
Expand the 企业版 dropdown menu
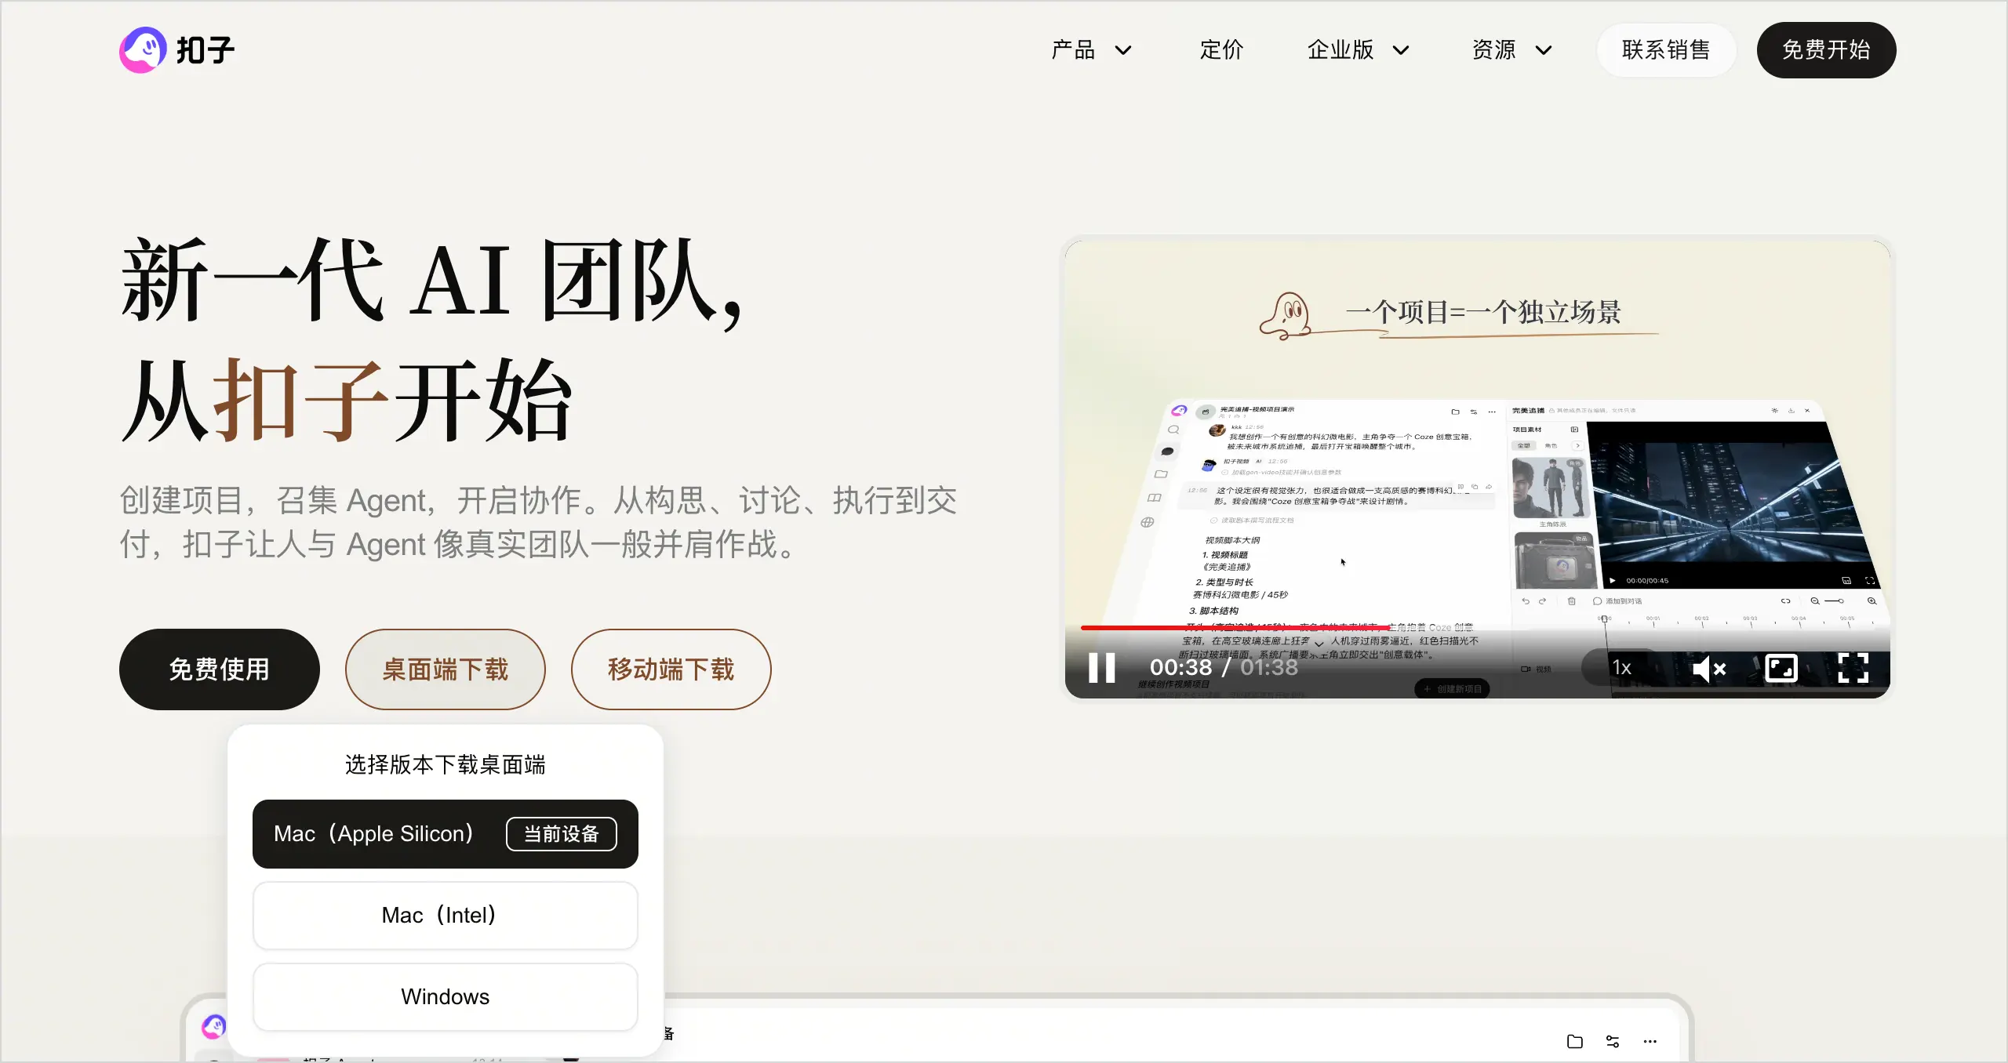click(x=1358, y=50)
